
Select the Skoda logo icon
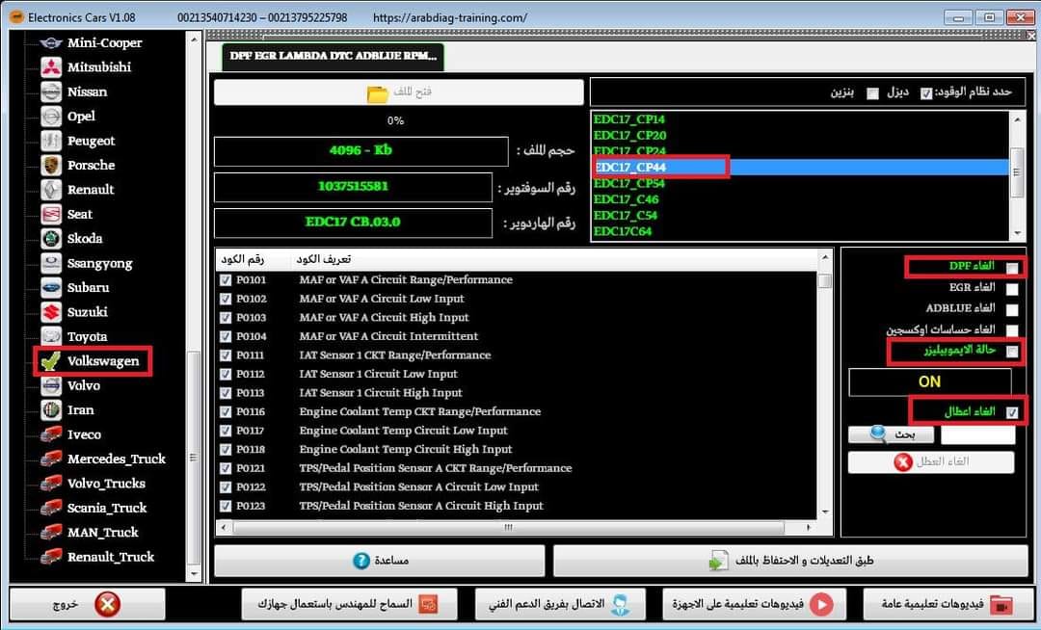click(x=51, y=239)
